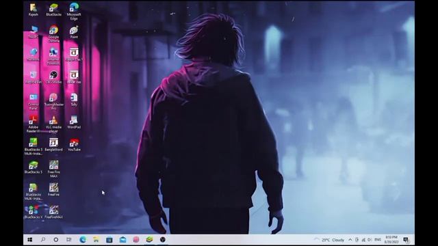This screenshot has height=246, width=438.
Task: Open the Rajesh user folder icon
Action: [x=34, y=10]
